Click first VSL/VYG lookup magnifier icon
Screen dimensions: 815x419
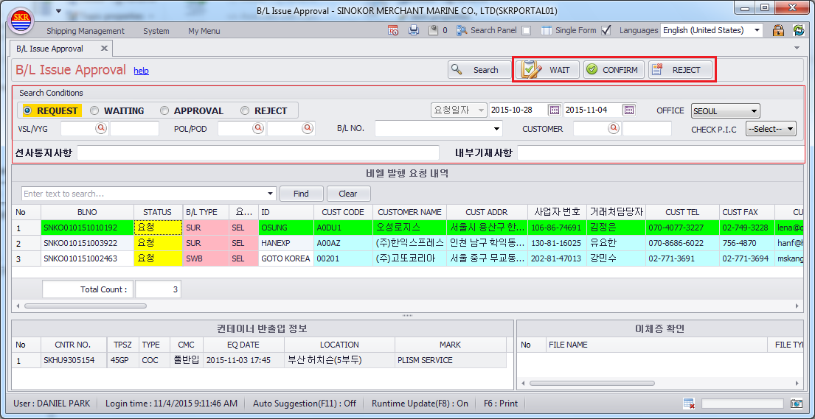[101, 128]
